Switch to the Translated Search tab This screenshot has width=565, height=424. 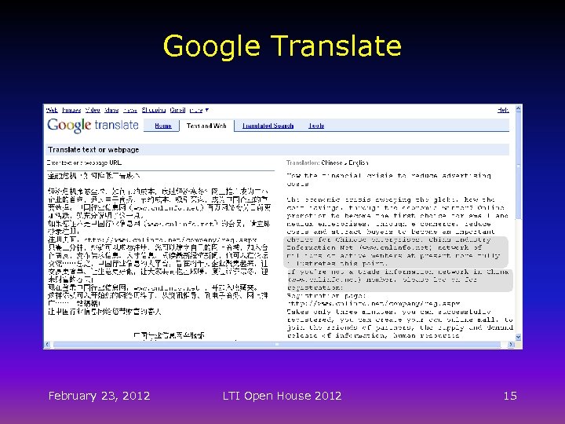(268, 126)
